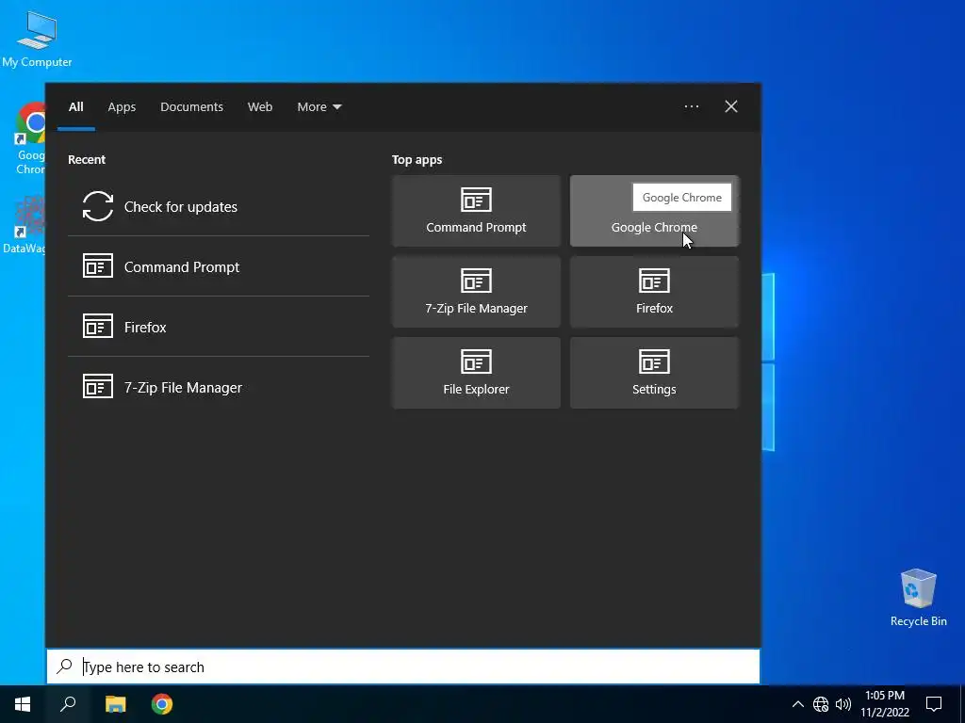
Task: Click the taskbar search magnifier icon
Action: coord(68,704)
